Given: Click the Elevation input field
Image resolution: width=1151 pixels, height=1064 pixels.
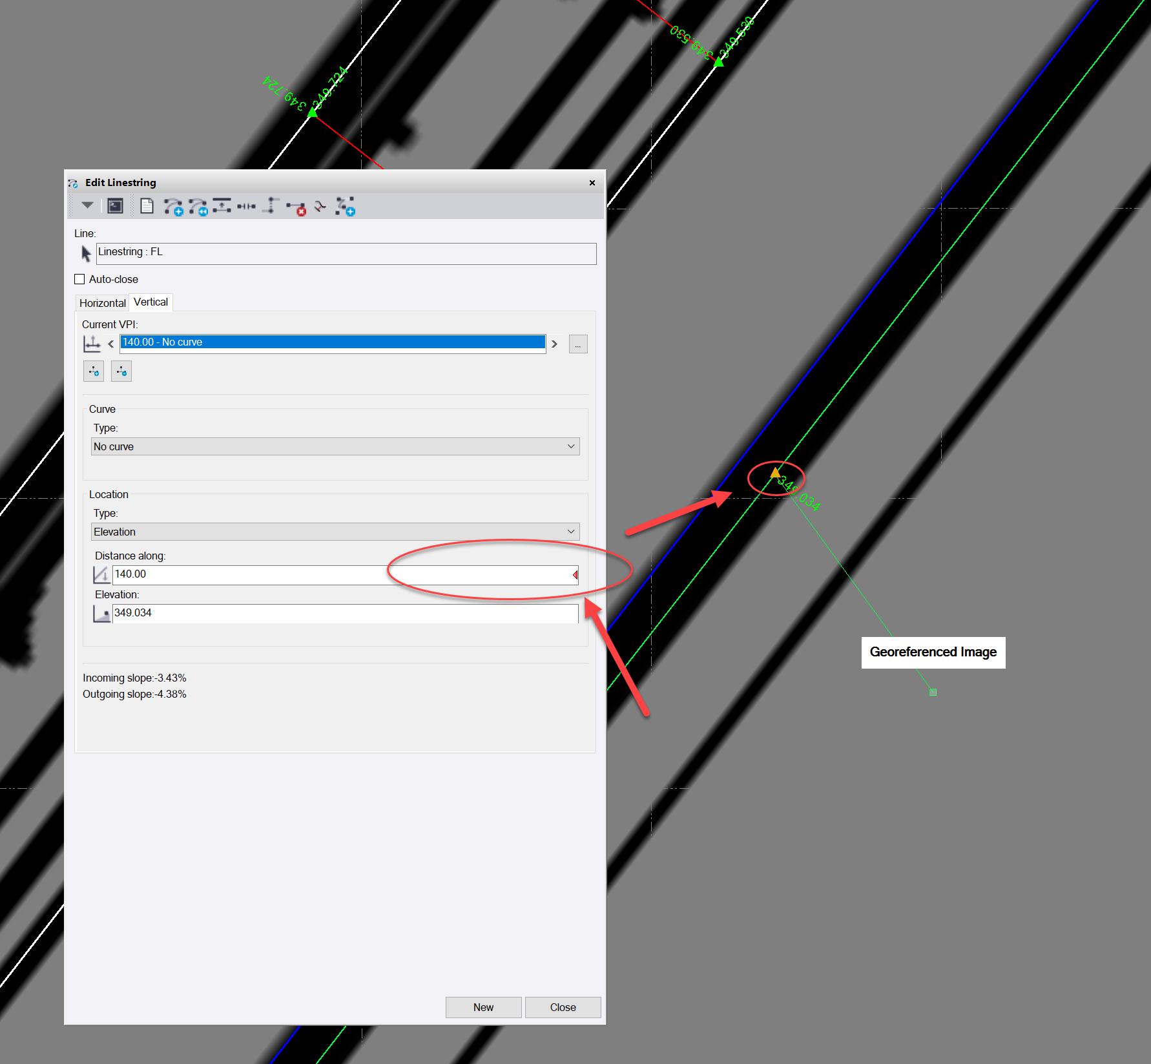Looking at the screenshot, I should 345,613.
